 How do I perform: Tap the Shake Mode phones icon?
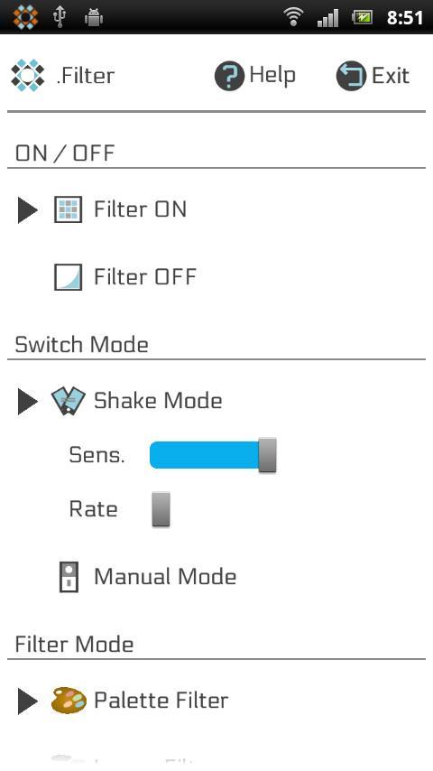(69, 401)
